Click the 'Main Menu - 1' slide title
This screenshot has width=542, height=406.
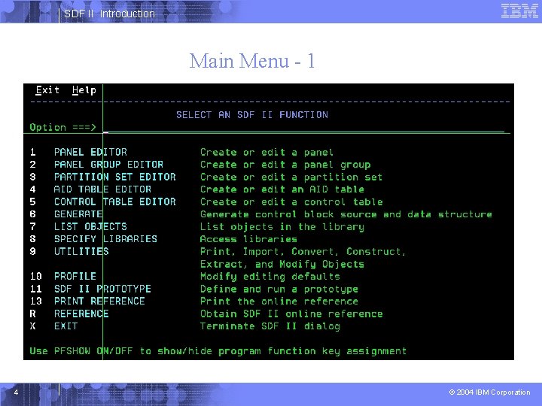click(x=252, y=61)
